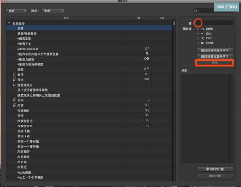The image size is (241, 187).
Task: Click the 通过按键标签来学习 button
Action: click(215, 50)
